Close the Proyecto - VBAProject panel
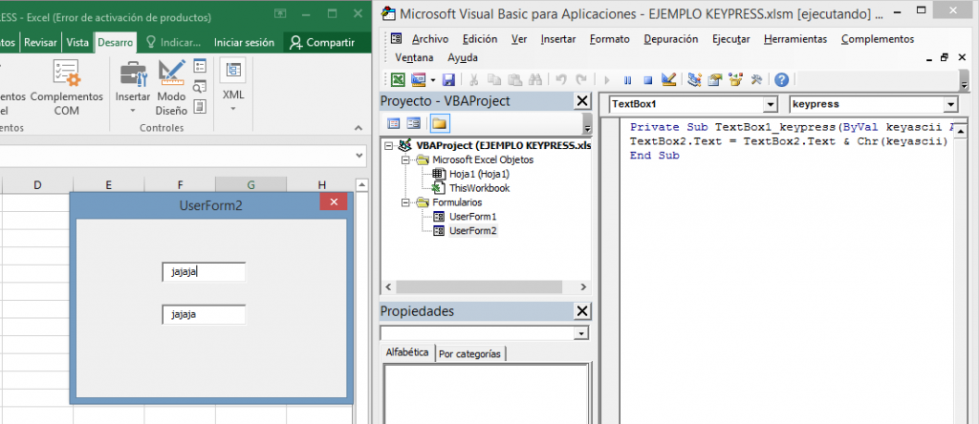This screenshot has height=424, width=979. click(x=581, y=101)
